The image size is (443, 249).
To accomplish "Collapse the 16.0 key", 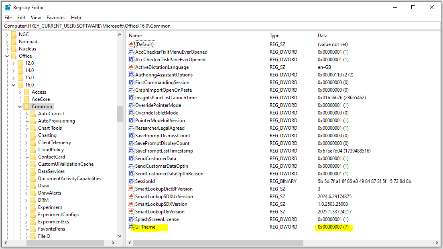I will click(x=14, y=85).
